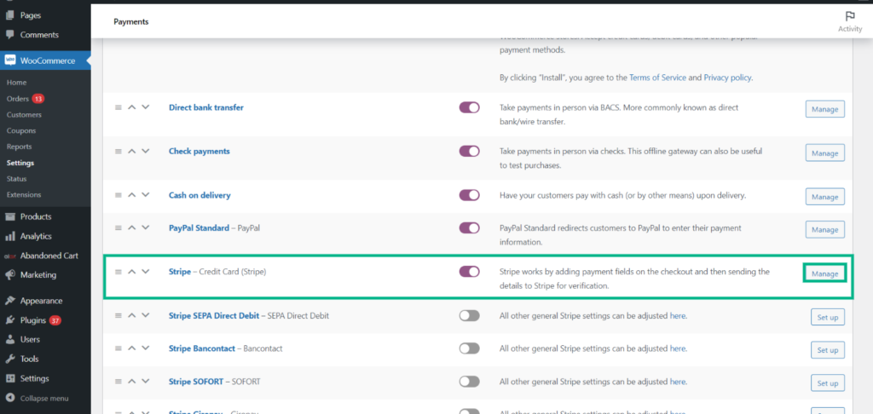Click Manage for PayPal Standard
Image resolution: width=873 pixels, height=414 pixels.
point(824,229)
